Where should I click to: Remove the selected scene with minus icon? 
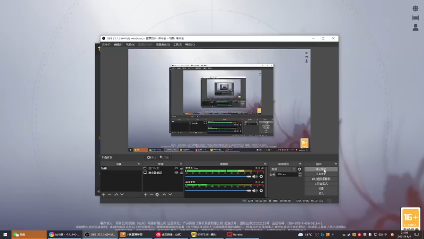(x=110, y=194)
